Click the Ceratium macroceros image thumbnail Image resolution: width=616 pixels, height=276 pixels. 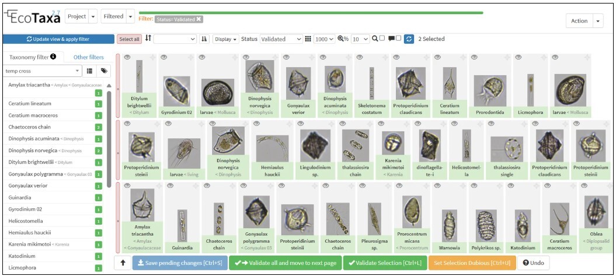point(559,218)
